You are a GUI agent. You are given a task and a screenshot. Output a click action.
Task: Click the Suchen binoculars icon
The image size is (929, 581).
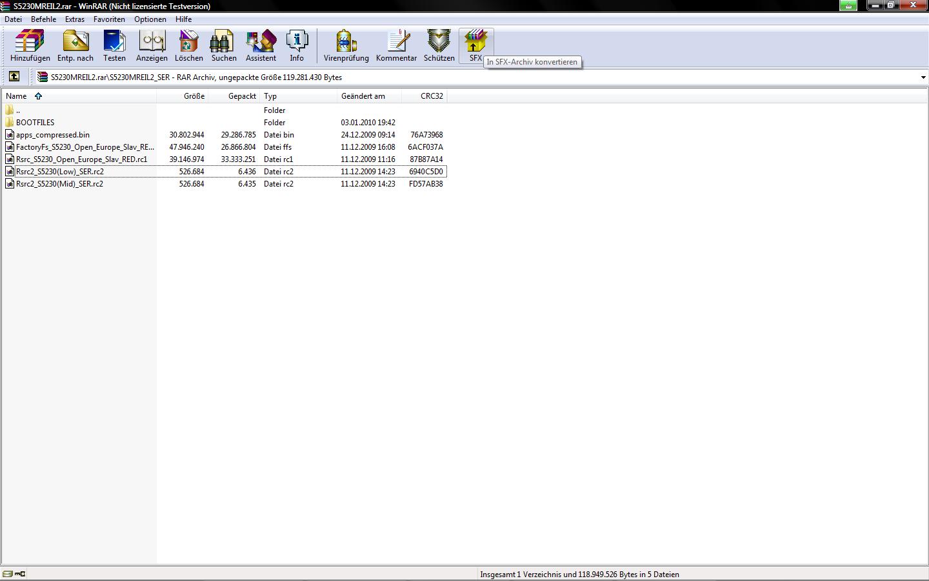point(223,41)
